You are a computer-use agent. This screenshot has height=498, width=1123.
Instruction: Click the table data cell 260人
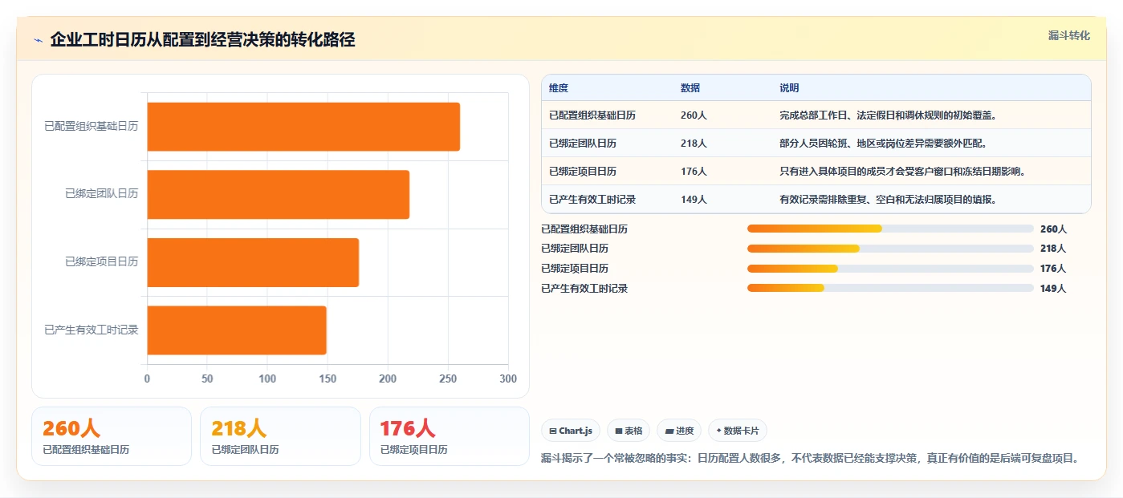tap(694, 115)
